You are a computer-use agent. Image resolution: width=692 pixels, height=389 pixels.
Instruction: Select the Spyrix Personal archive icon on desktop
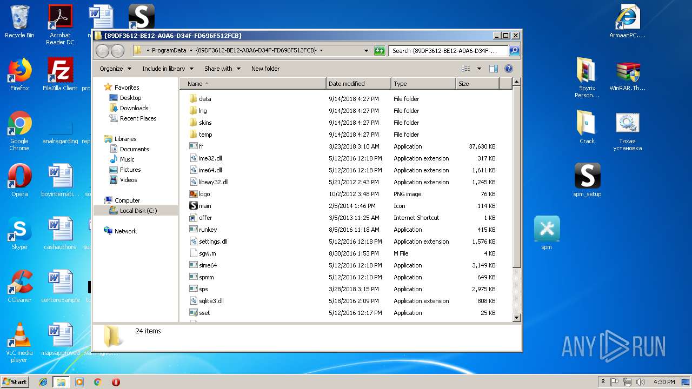pos(587,78)
